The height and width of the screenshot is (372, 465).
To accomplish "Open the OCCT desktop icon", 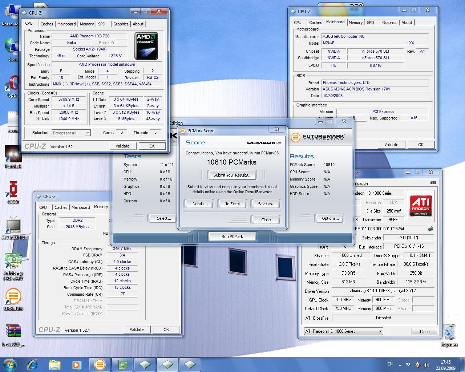I will pos(13,193).
